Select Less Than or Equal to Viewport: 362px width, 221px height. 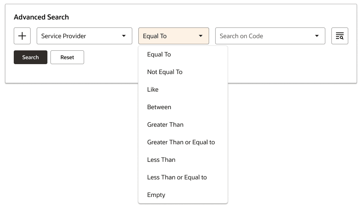pyautogui.click(x=177, y=177)
